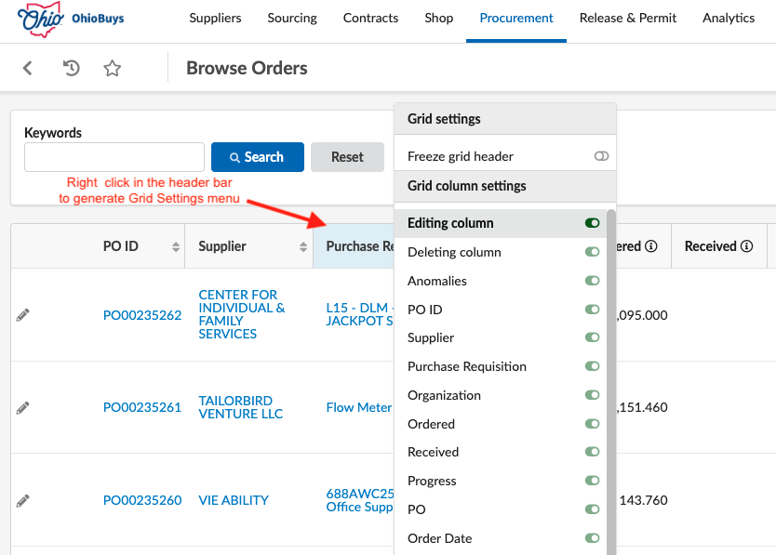Toggle Purchase Requisition column visibility
Image resolution: width=776 pixels, height=555 pixels.
(592, 366)
